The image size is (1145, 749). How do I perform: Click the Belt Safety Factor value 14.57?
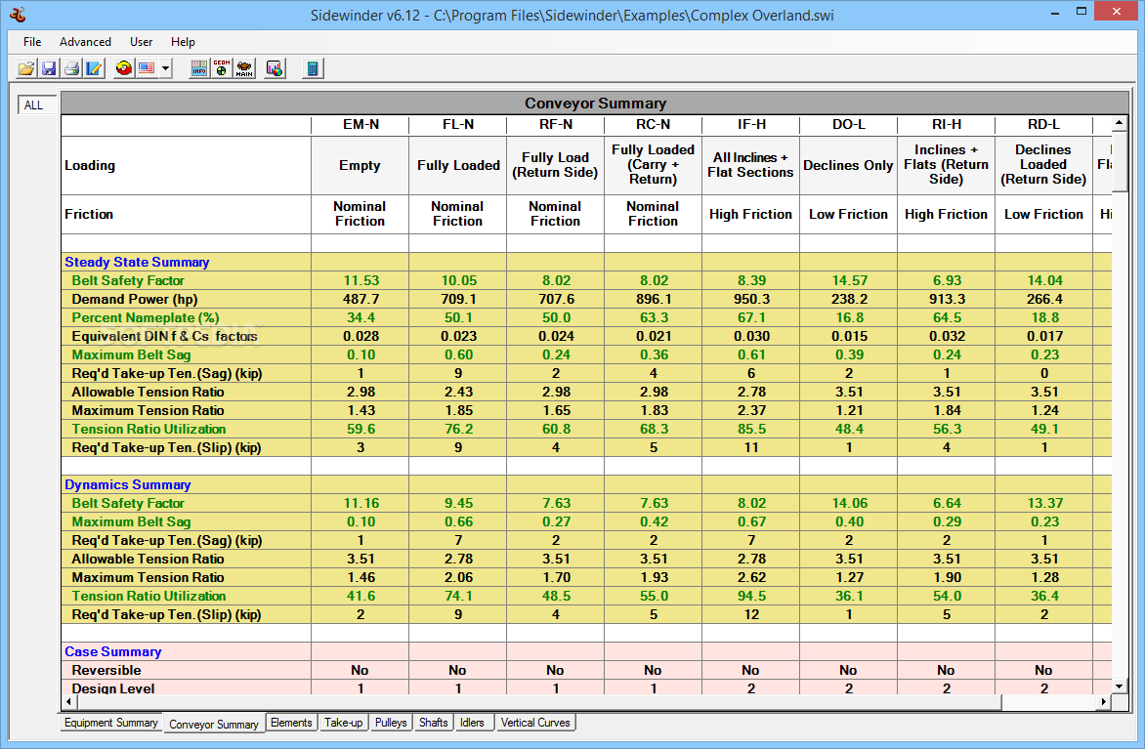(849, 281)
